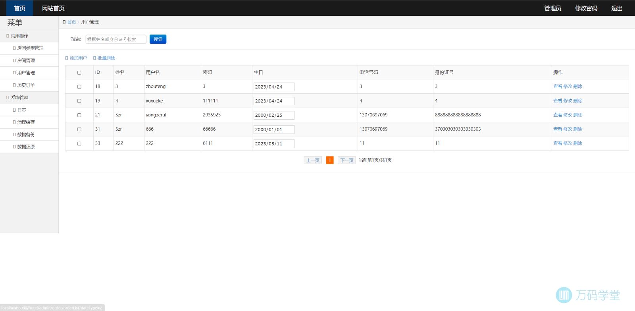
Task: Focus the name or ID search field
Action: point(116,39)
